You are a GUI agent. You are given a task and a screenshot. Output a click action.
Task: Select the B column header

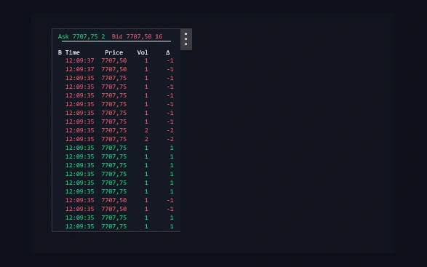[x=60, y=52]
